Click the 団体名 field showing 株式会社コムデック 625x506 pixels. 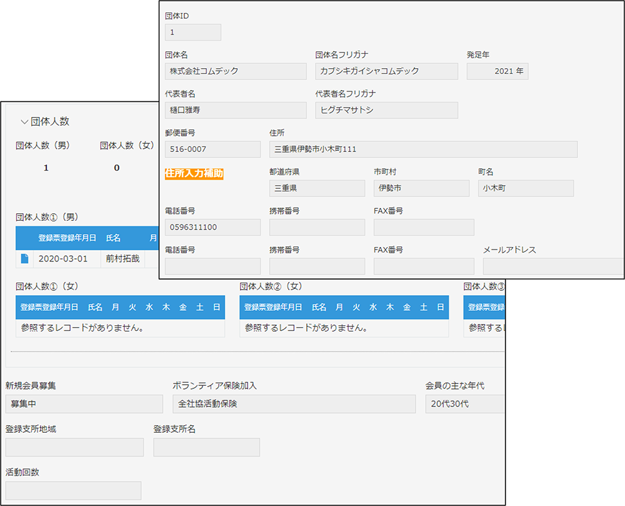point(236,71)
